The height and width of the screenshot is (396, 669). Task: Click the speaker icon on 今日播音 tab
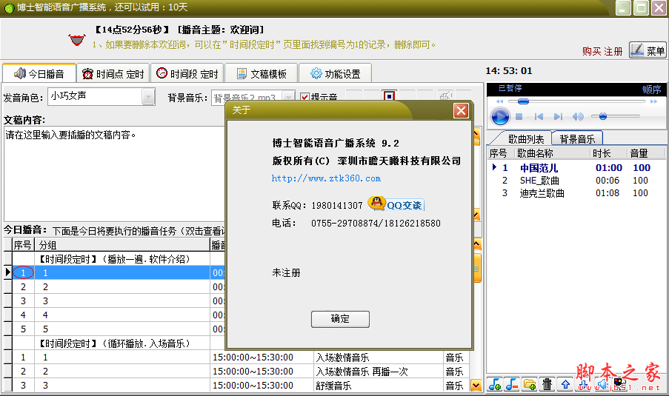tap(19, 73)
